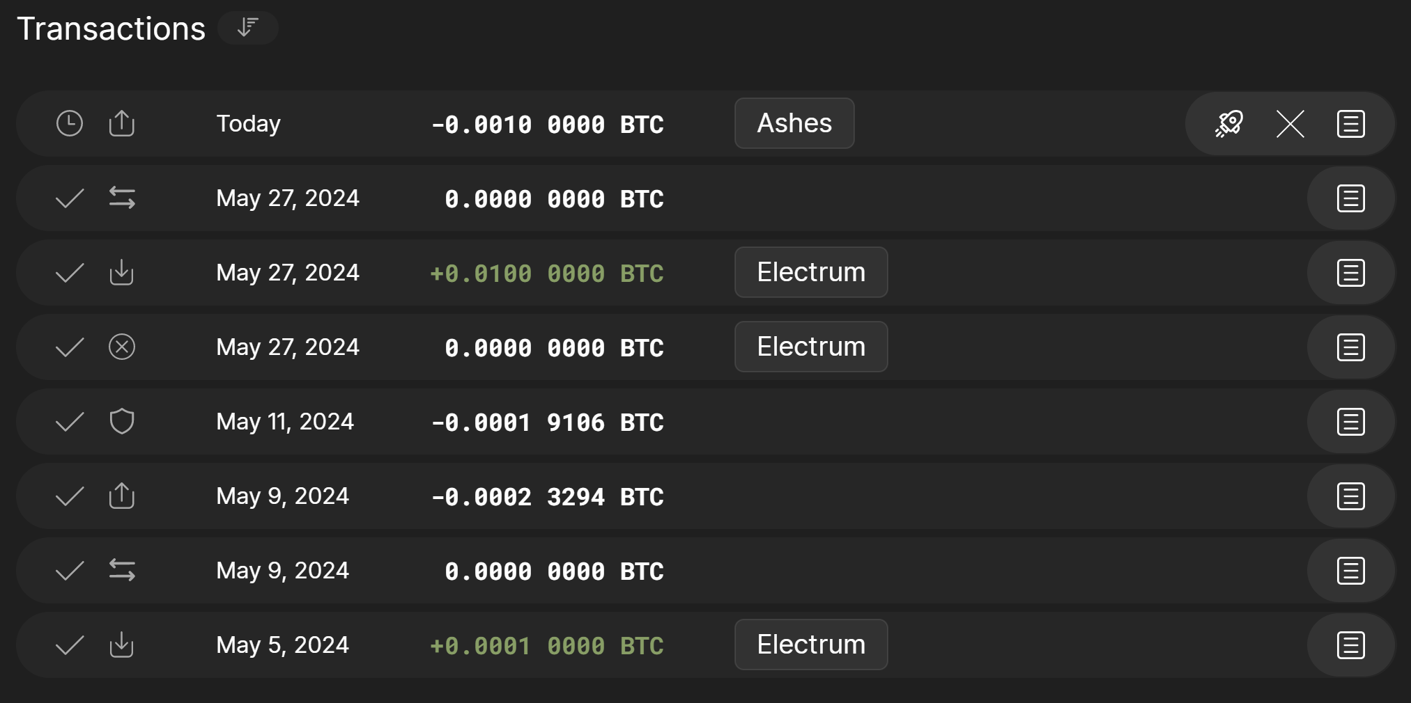Open the sort options next to the Transactions title
This screenshot has width=1411, height=703.
(248, 28)
